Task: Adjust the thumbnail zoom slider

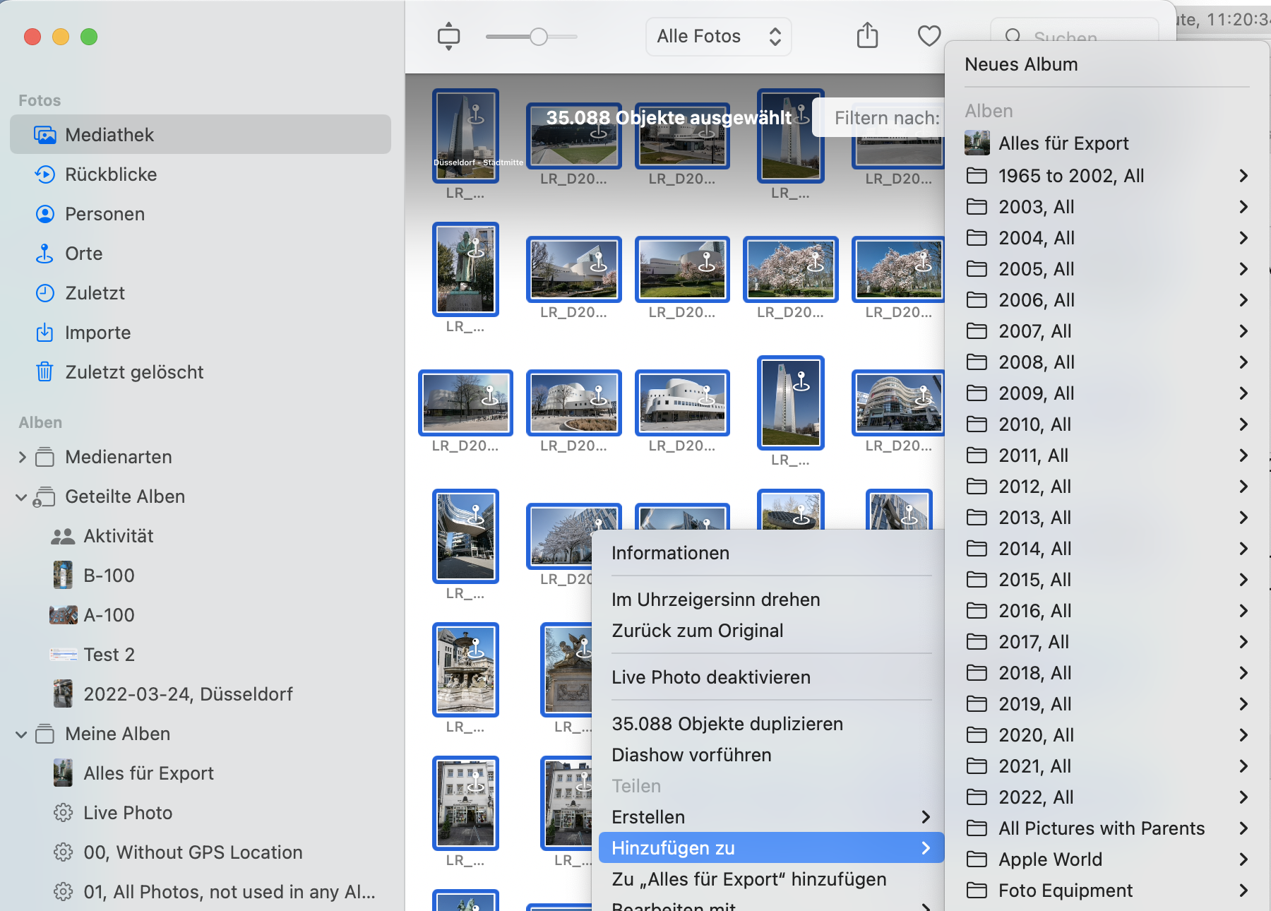Action: (538, 37)
